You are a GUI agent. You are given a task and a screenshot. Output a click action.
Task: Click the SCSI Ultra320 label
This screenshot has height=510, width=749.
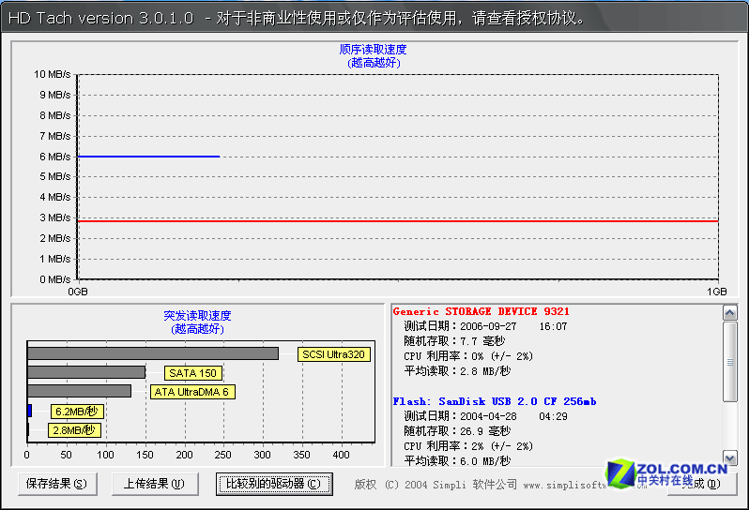click(x=334, y=354)
